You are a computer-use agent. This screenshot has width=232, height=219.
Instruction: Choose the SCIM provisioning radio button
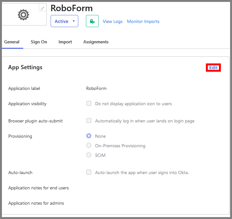tap(89, 155)
